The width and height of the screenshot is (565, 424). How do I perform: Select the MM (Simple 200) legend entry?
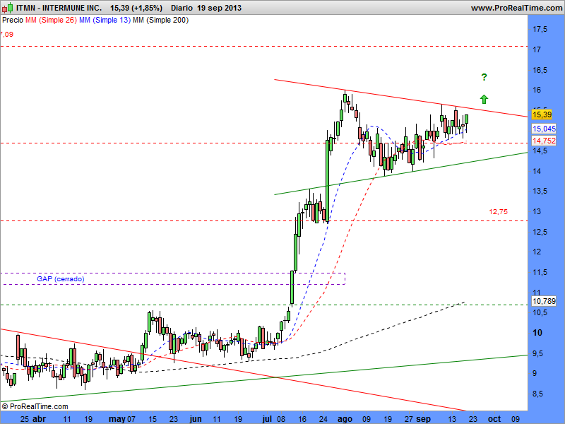pos(160,20)
